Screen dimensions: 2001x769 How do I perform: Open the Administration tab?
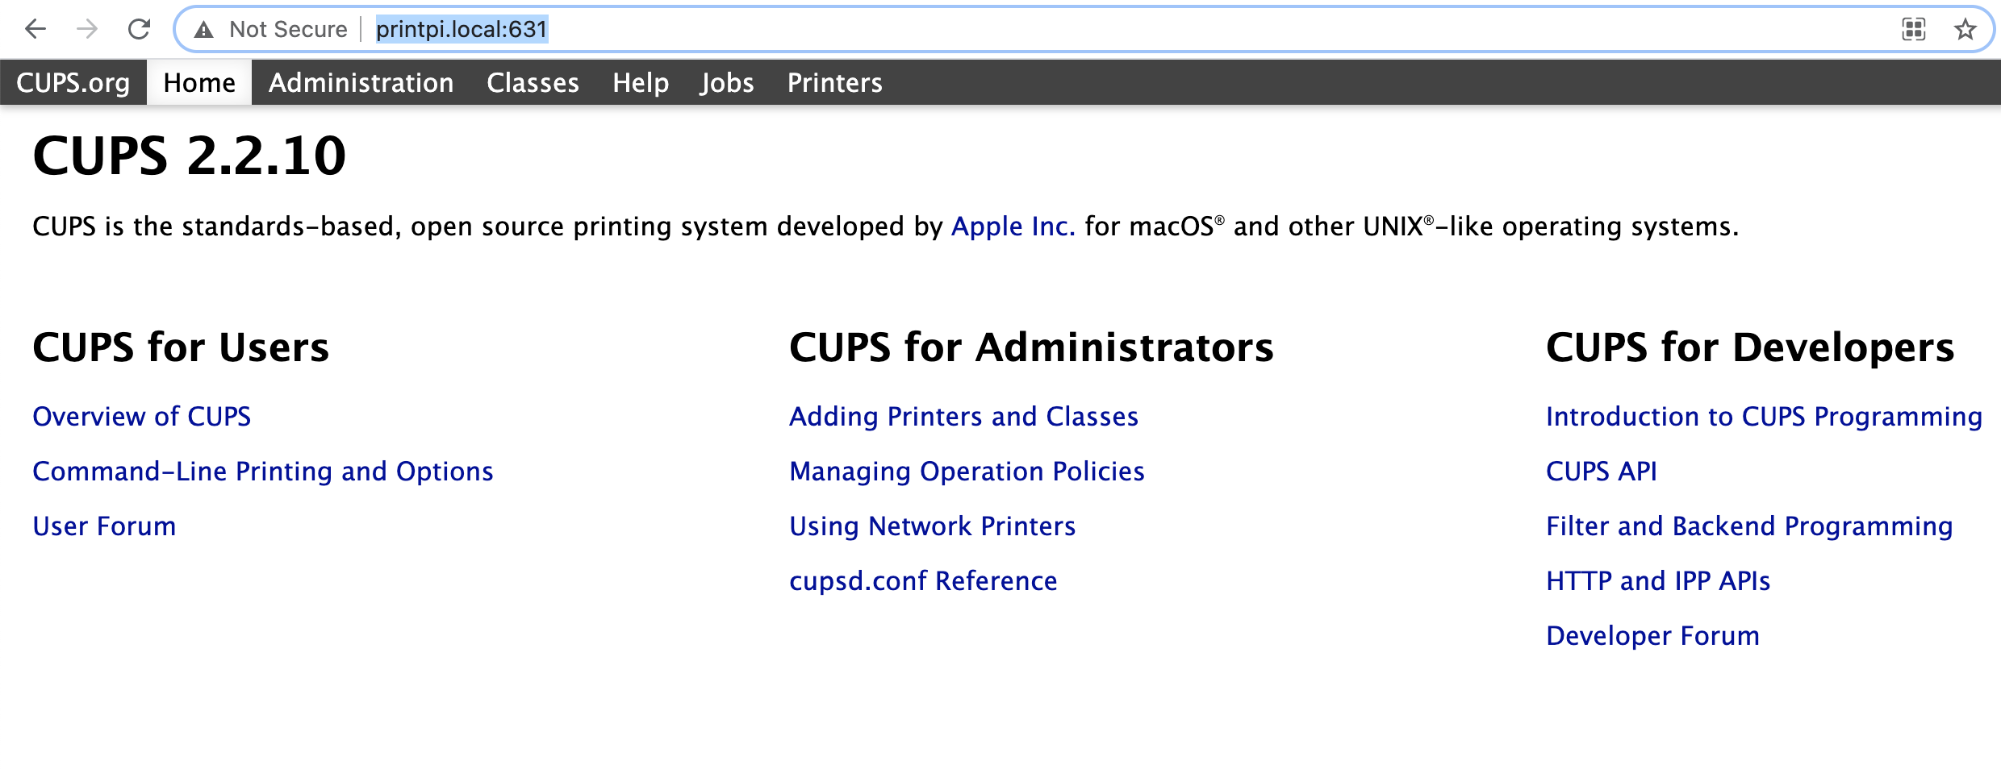361,83
